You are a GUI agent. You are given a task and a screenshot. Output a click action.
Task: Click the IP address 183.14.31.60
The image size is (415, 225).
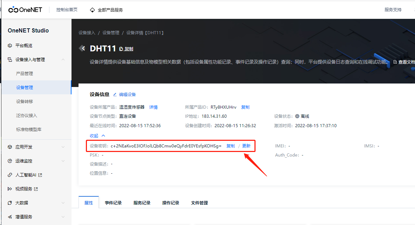click(214, 116)
